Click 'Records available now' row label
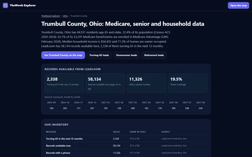 (58, 146)
